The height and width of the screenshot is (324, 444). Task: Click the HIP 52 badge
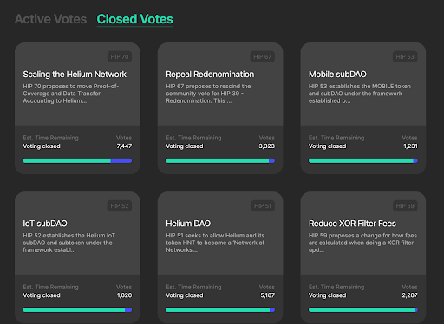[120, 205]
